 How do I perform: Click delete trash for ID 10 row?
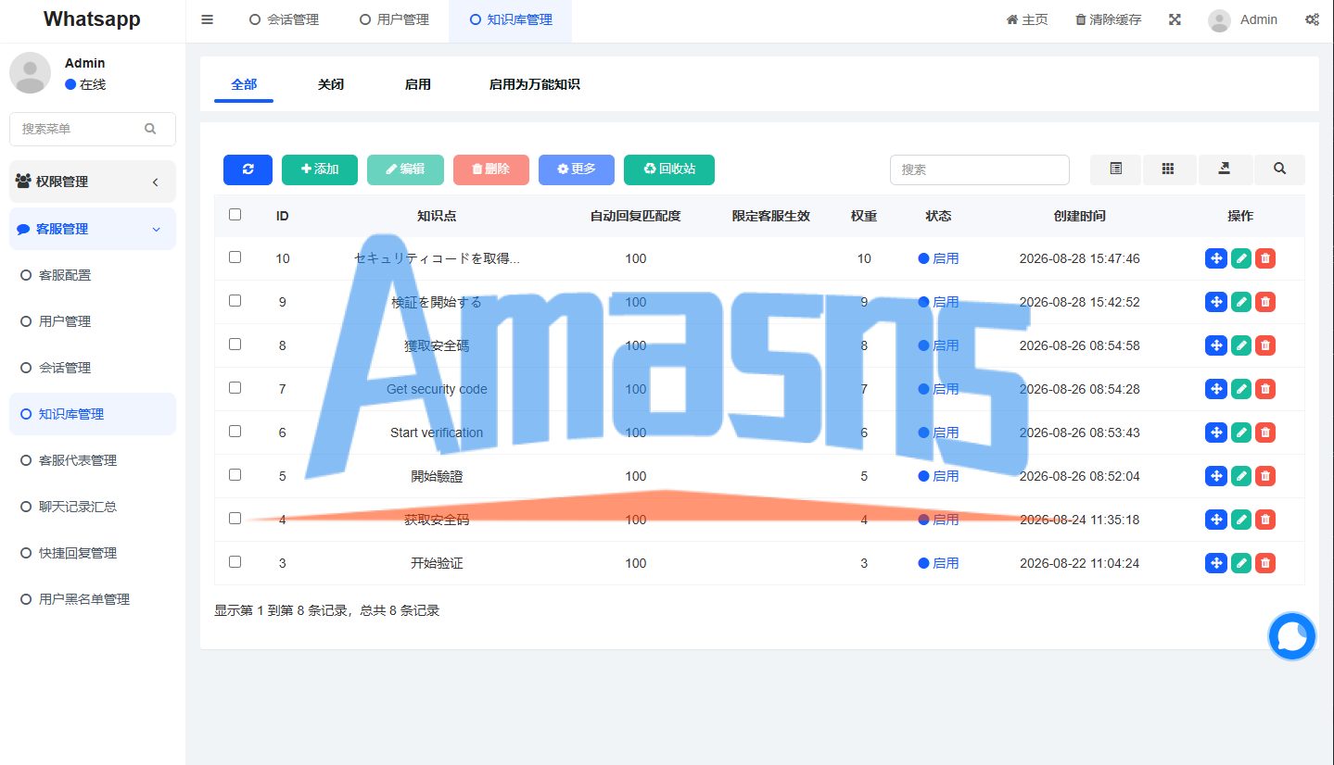click(1265, 258)
